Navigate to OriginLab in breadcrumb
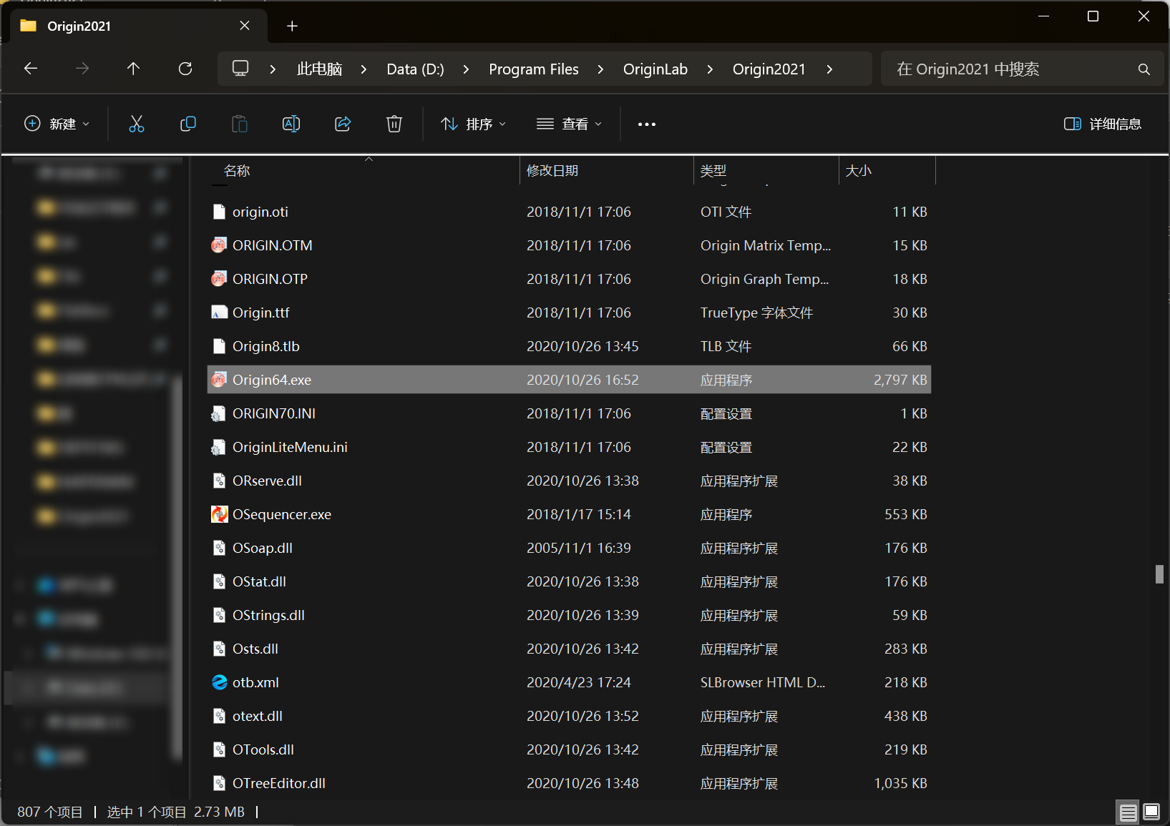Viewport: 1170px width, 826px height. point(655,69)
